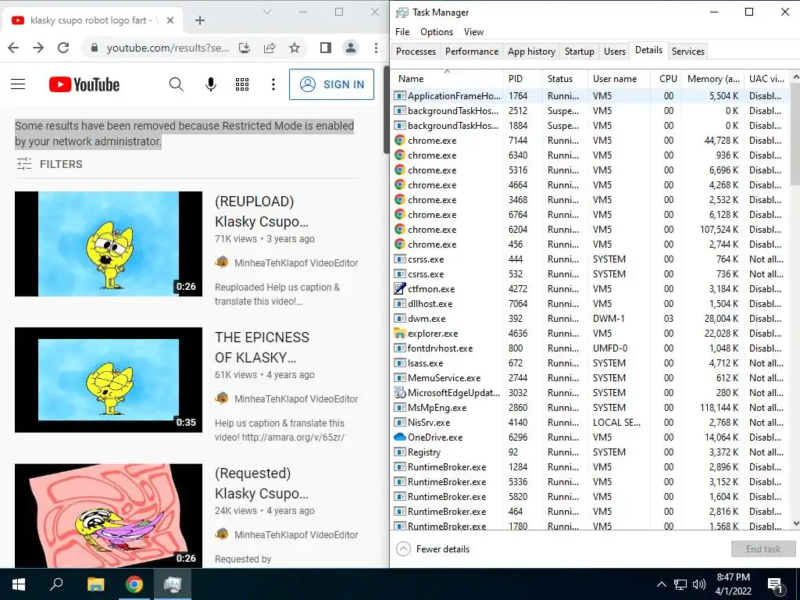Open YouTube settings three-dot icon
Image resolution: width=800 pixels, height=600 pixels.
pos(273,84)
